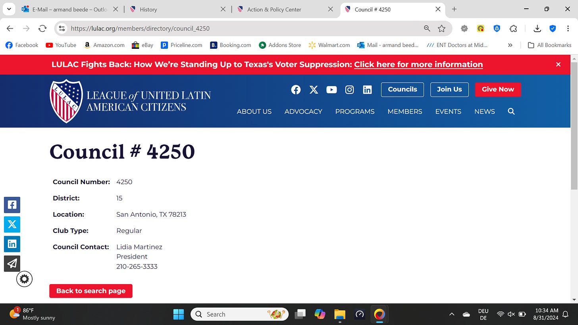
Task: Click the LULAC shield logo
Action: point(66,101)
